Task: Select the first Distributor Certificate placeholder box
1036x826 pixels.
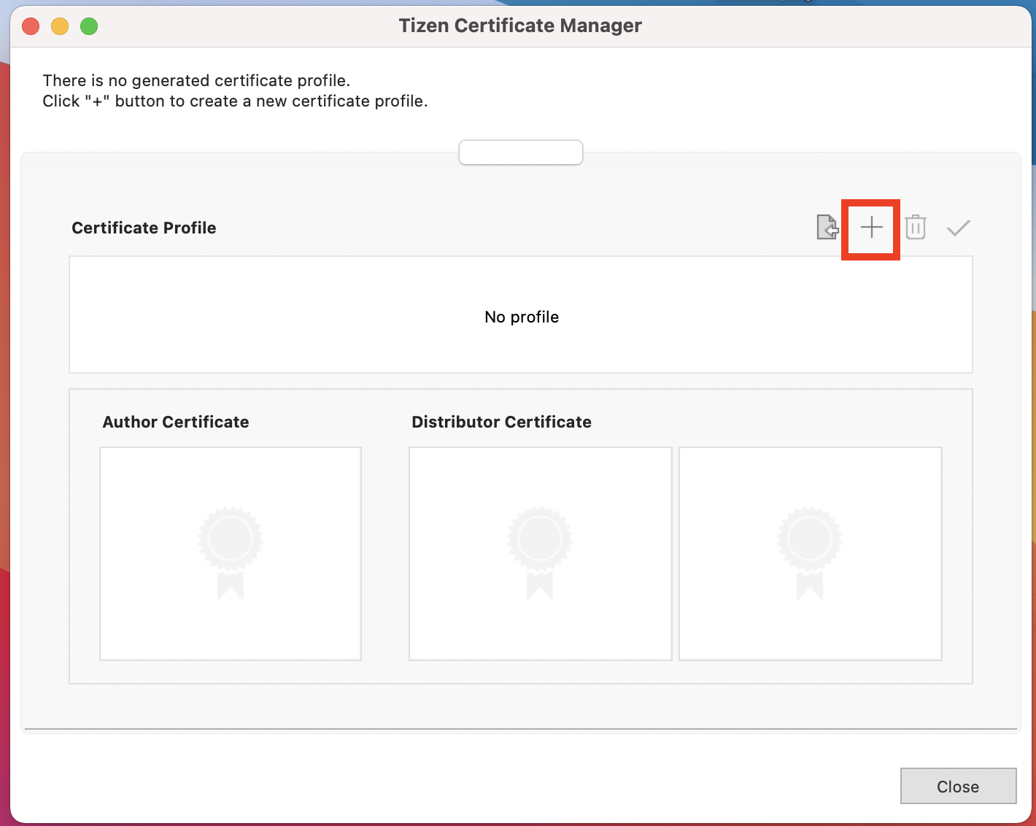Action: (x=540, y=554)
